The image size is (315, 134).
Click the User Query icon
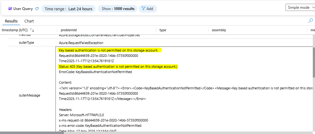tap(10, 9)
